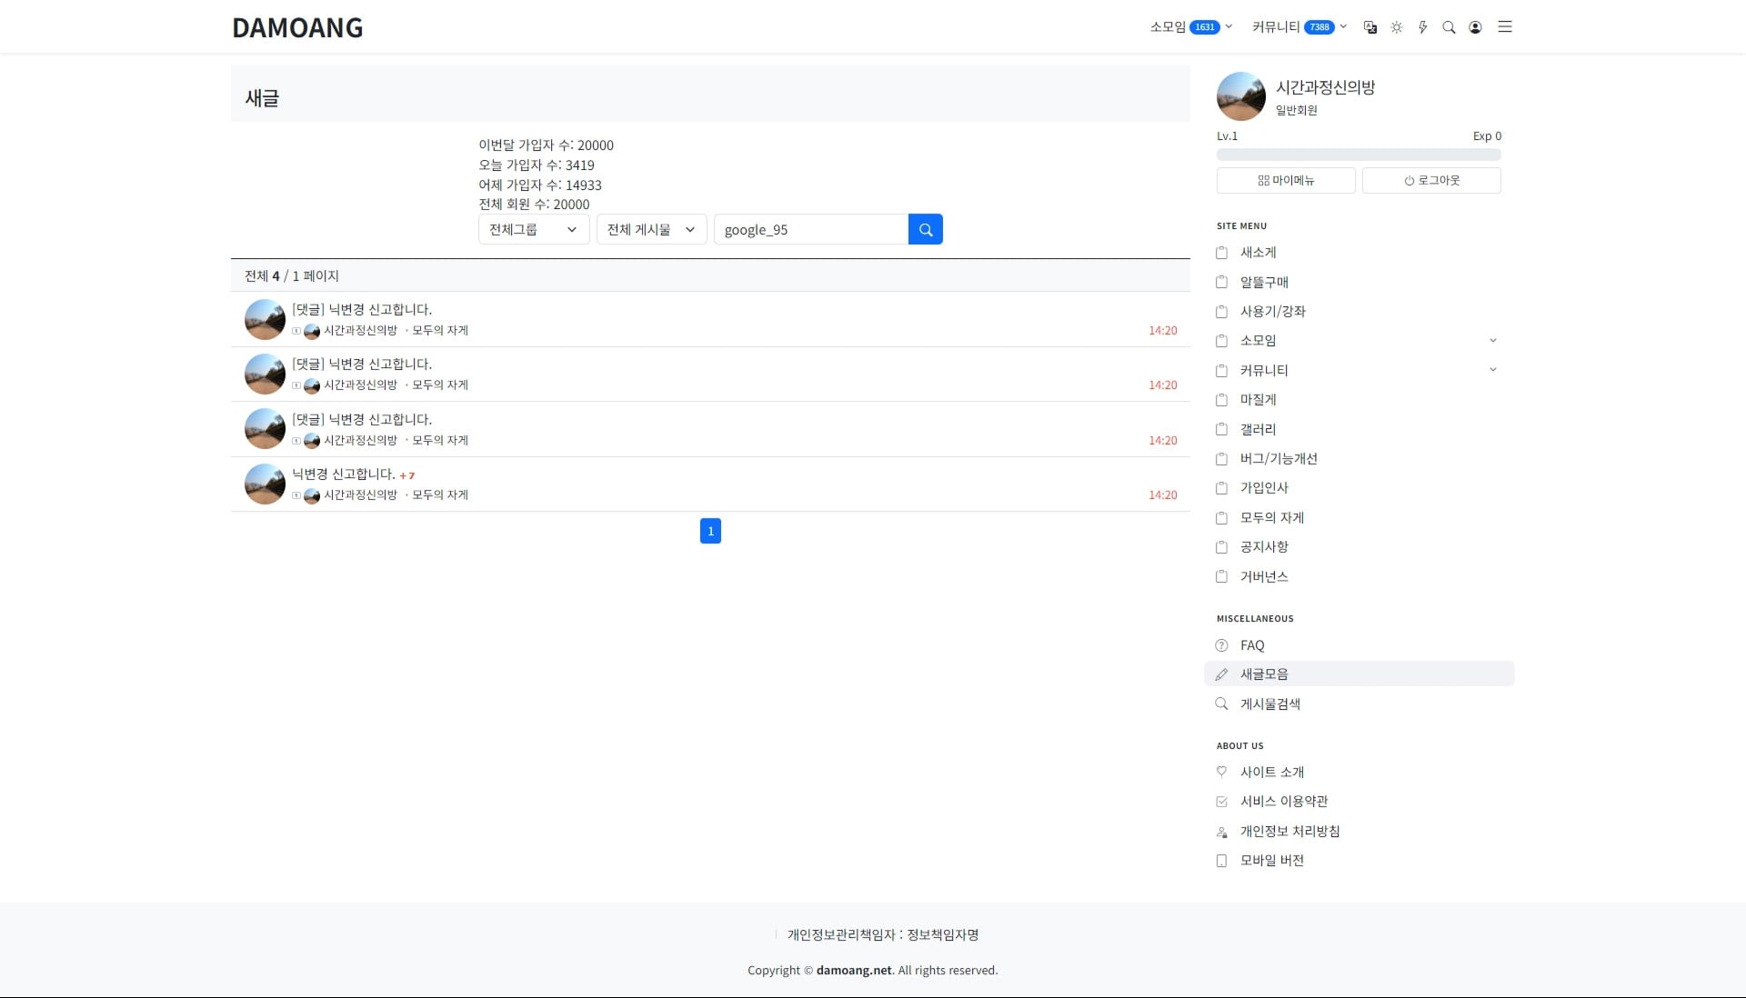Click the 커뮤니티 7388 badge
Viewport: 1746px width, 998px height.
1320,27
